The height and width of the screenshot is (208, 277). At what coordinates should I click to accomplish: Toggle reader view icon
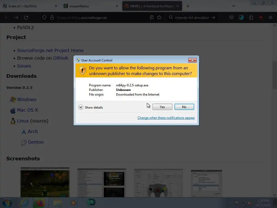tap(151, 17)
